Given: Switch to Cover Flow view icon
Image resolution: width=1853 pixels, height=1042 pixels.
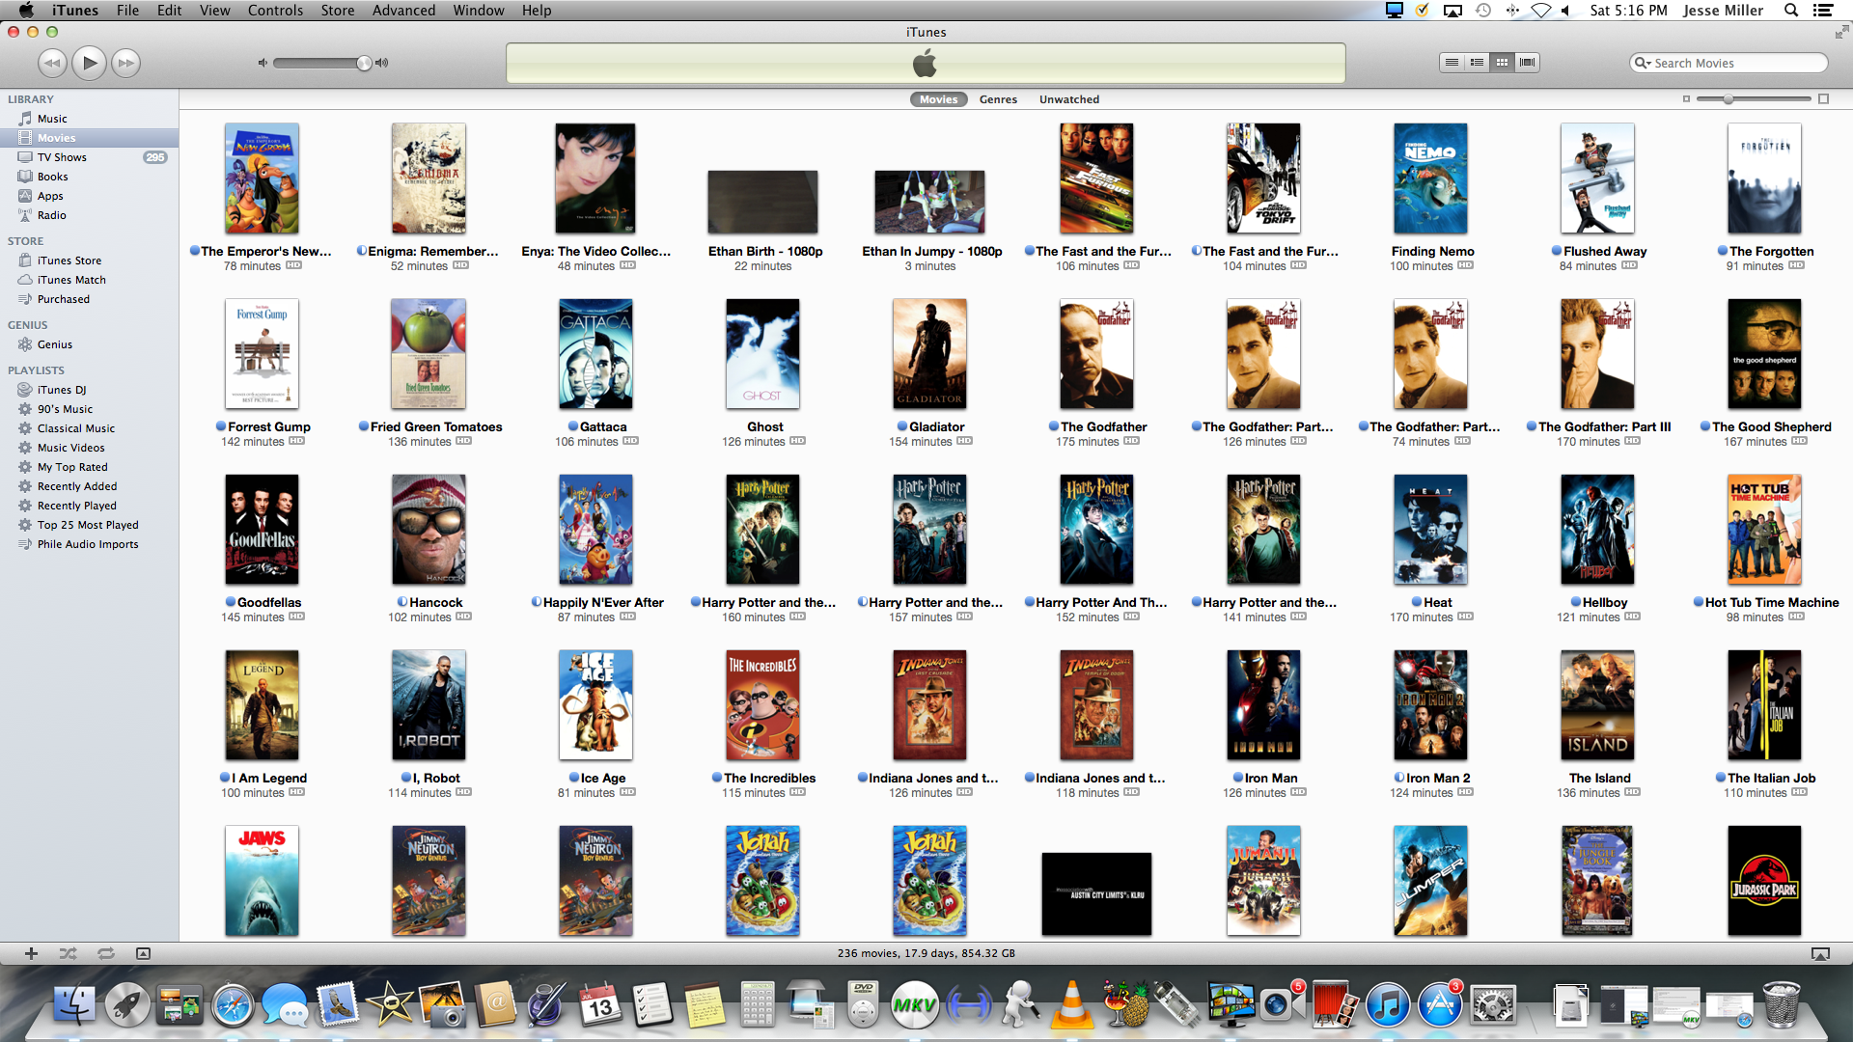Looking at the screenshot, I should 1527,63.
